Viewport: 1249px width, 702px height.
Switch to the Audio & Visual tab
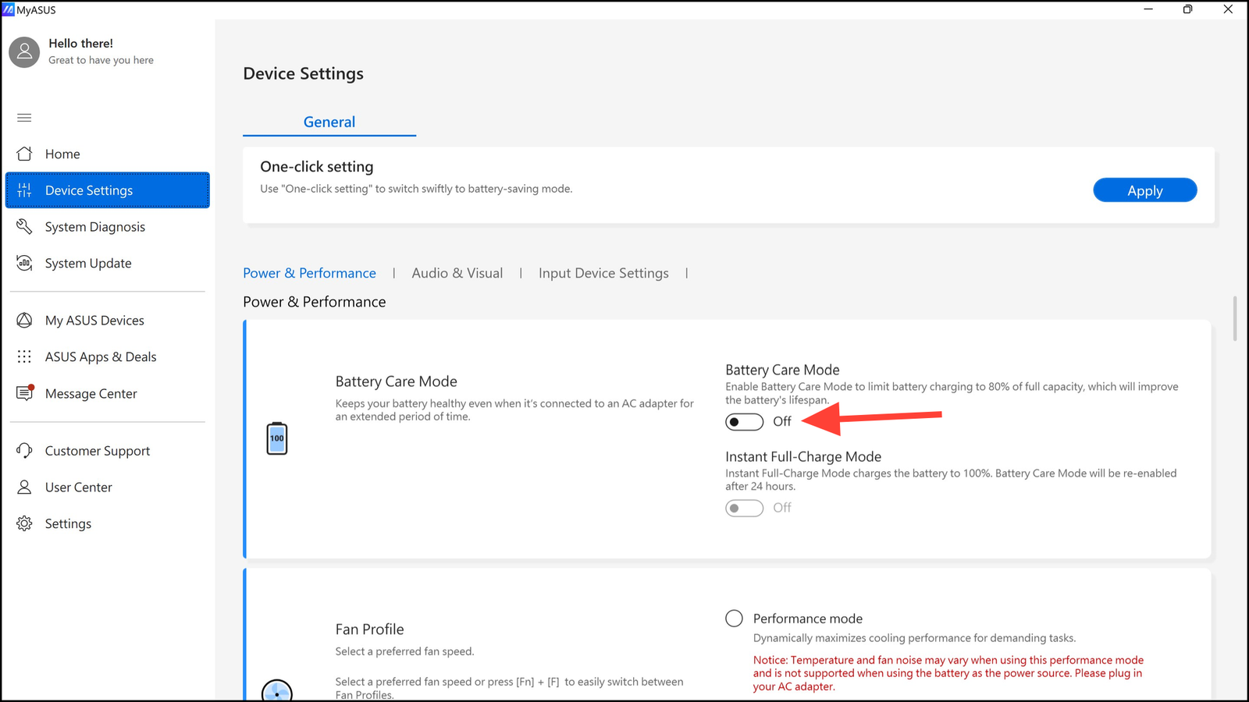(457, 272)
